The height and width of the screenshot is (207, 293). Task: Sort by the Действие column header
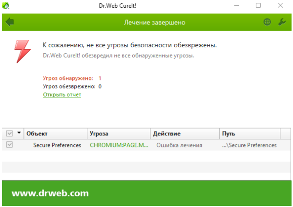coord(185,133)
